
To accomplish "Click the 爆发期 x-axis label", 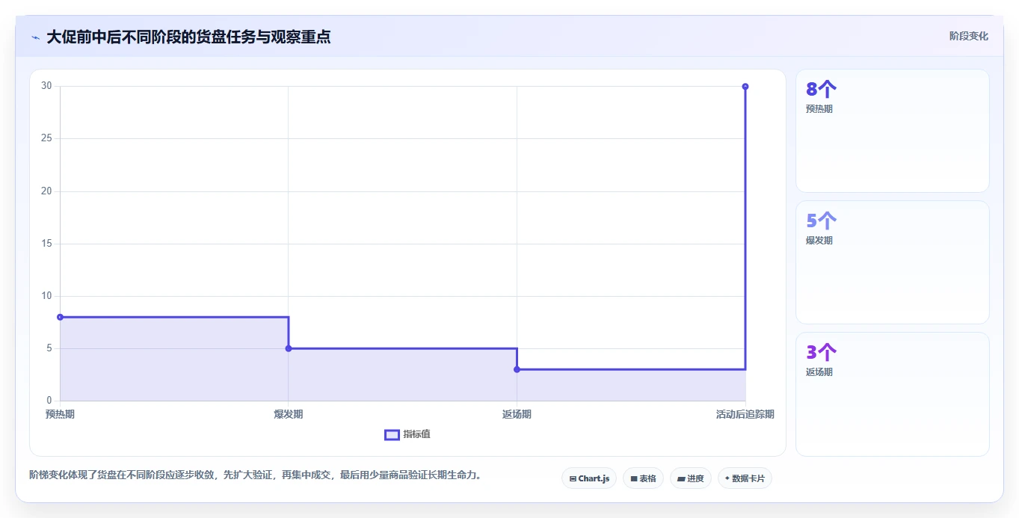I will (x=289, y=414).
